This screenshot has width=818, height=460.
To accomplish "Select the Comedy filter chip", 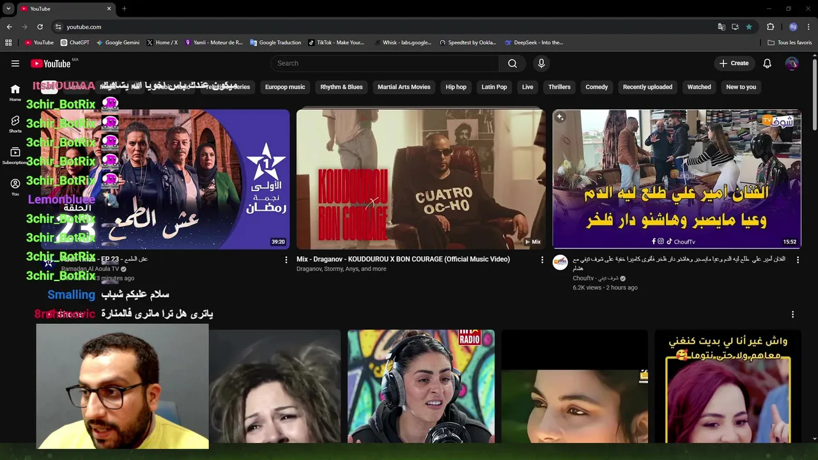I will [597, 87].
